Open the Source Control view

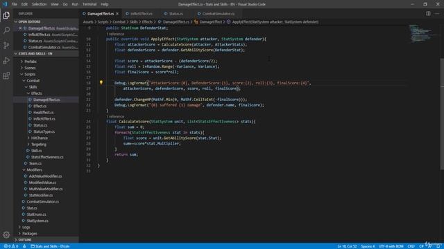[6, 45]
